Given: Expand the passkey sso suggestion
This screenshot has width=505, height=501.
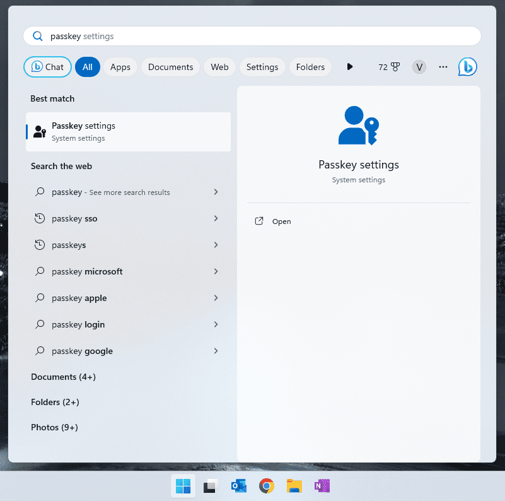Looking at the screenshot, I should pyautogui.click(x=216, y=218).
